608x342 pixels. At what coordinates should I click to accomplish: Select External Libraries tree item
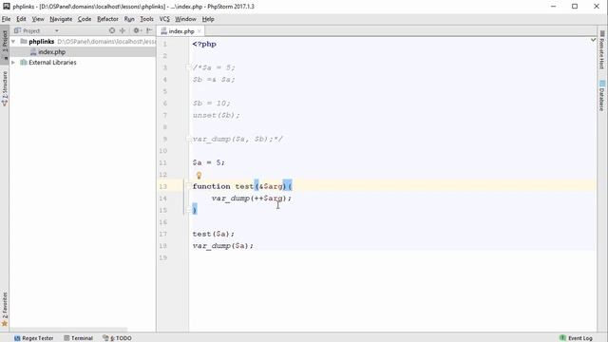[52, 63]
